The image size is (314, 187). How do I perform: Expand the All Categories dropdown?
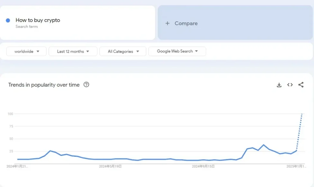click(123, 51)
